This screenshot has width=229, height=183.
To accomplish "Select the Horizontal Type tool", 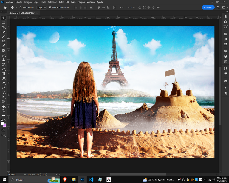I will click(4, 92).
